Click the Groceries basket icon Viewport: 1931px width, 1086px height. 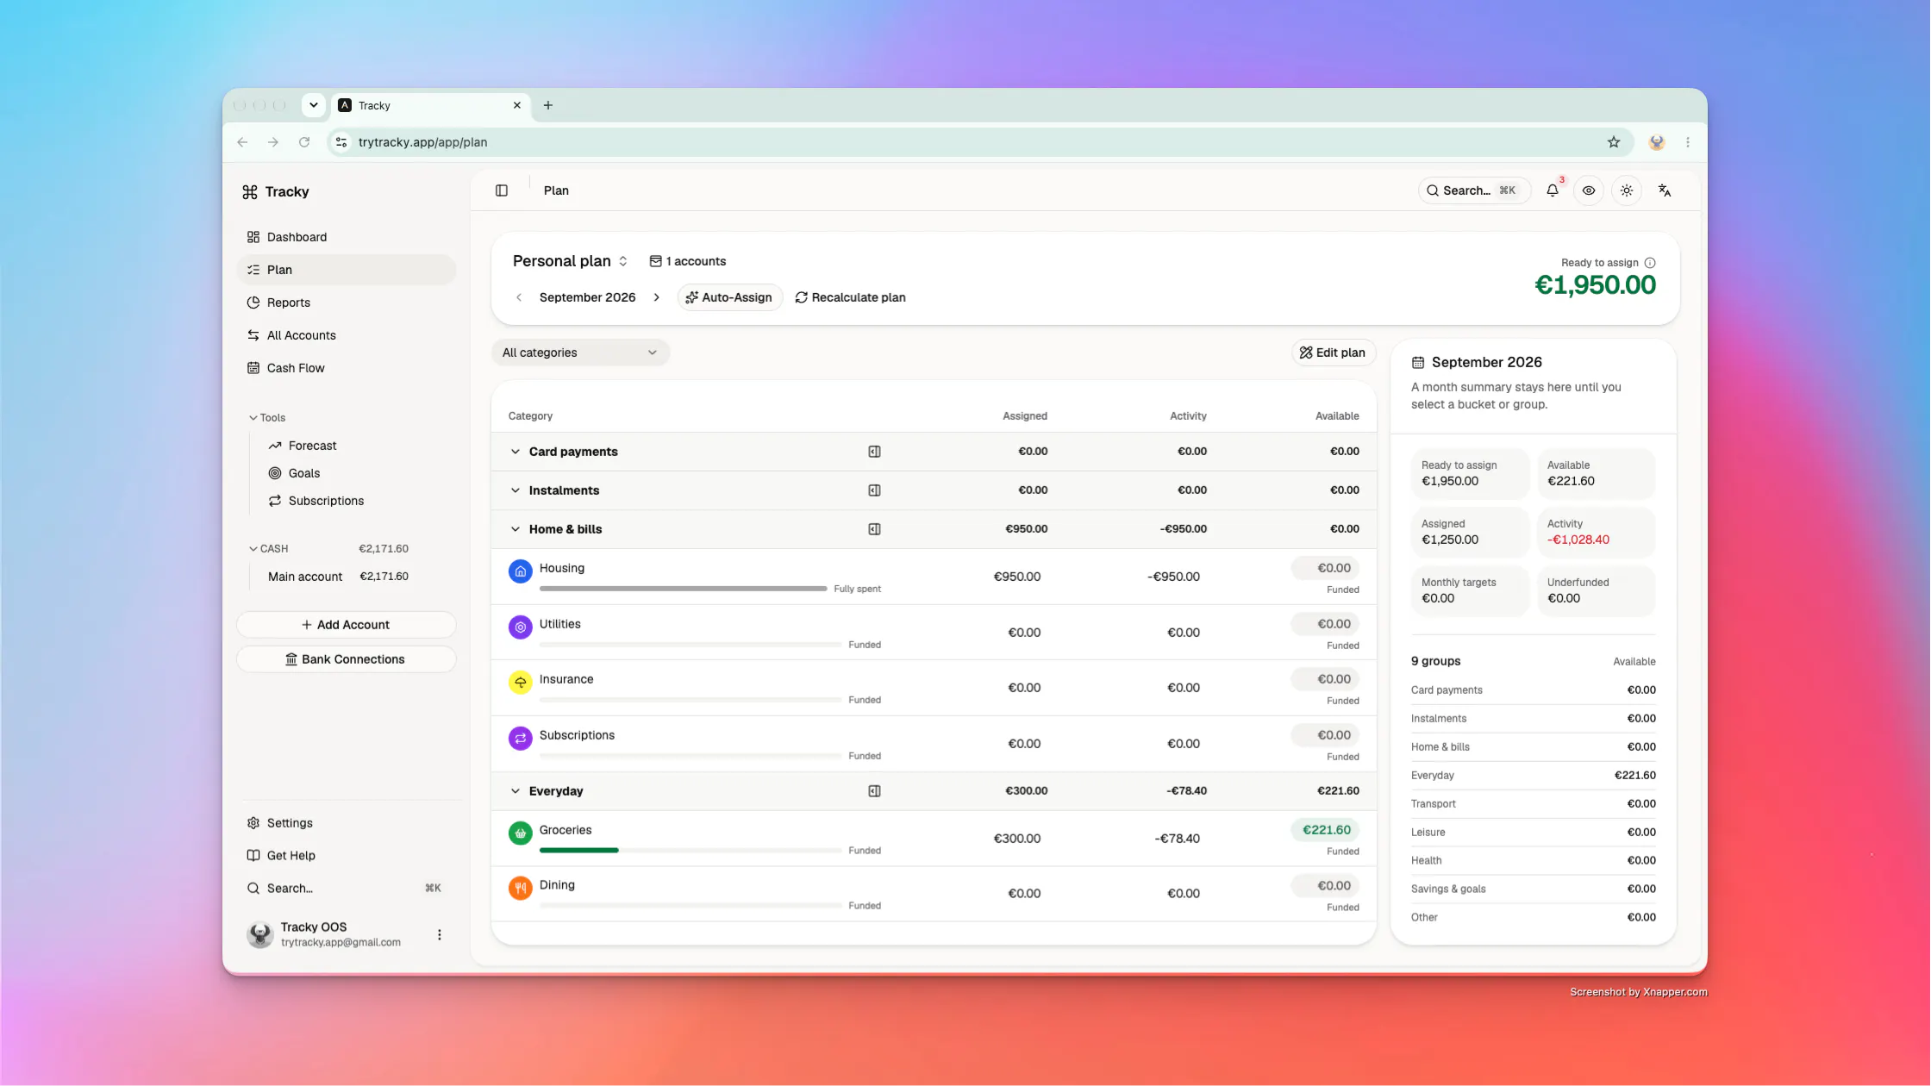[x=521, y=833]
